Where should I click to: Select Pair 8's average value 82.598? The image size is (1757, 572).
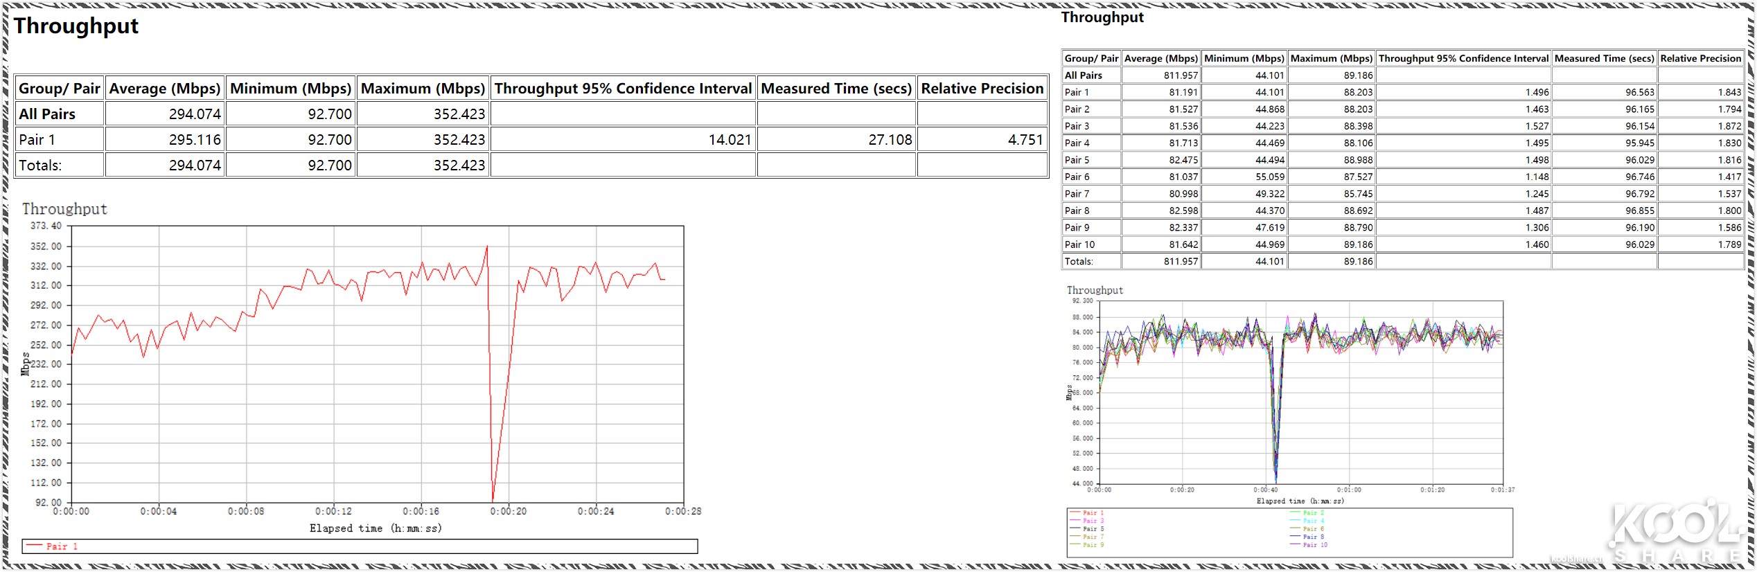click(x=1183, y=211)
